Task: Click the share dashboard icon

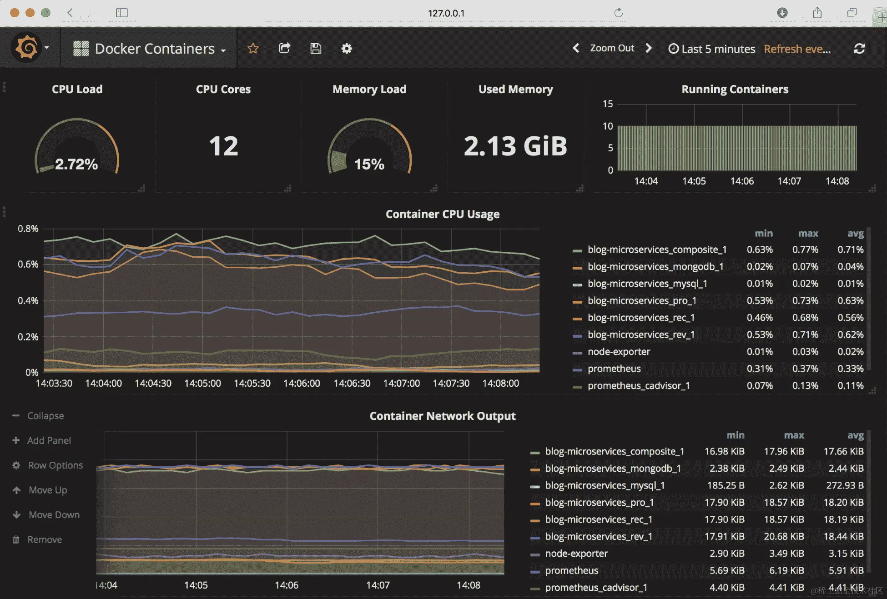Action: coord(284,48)
